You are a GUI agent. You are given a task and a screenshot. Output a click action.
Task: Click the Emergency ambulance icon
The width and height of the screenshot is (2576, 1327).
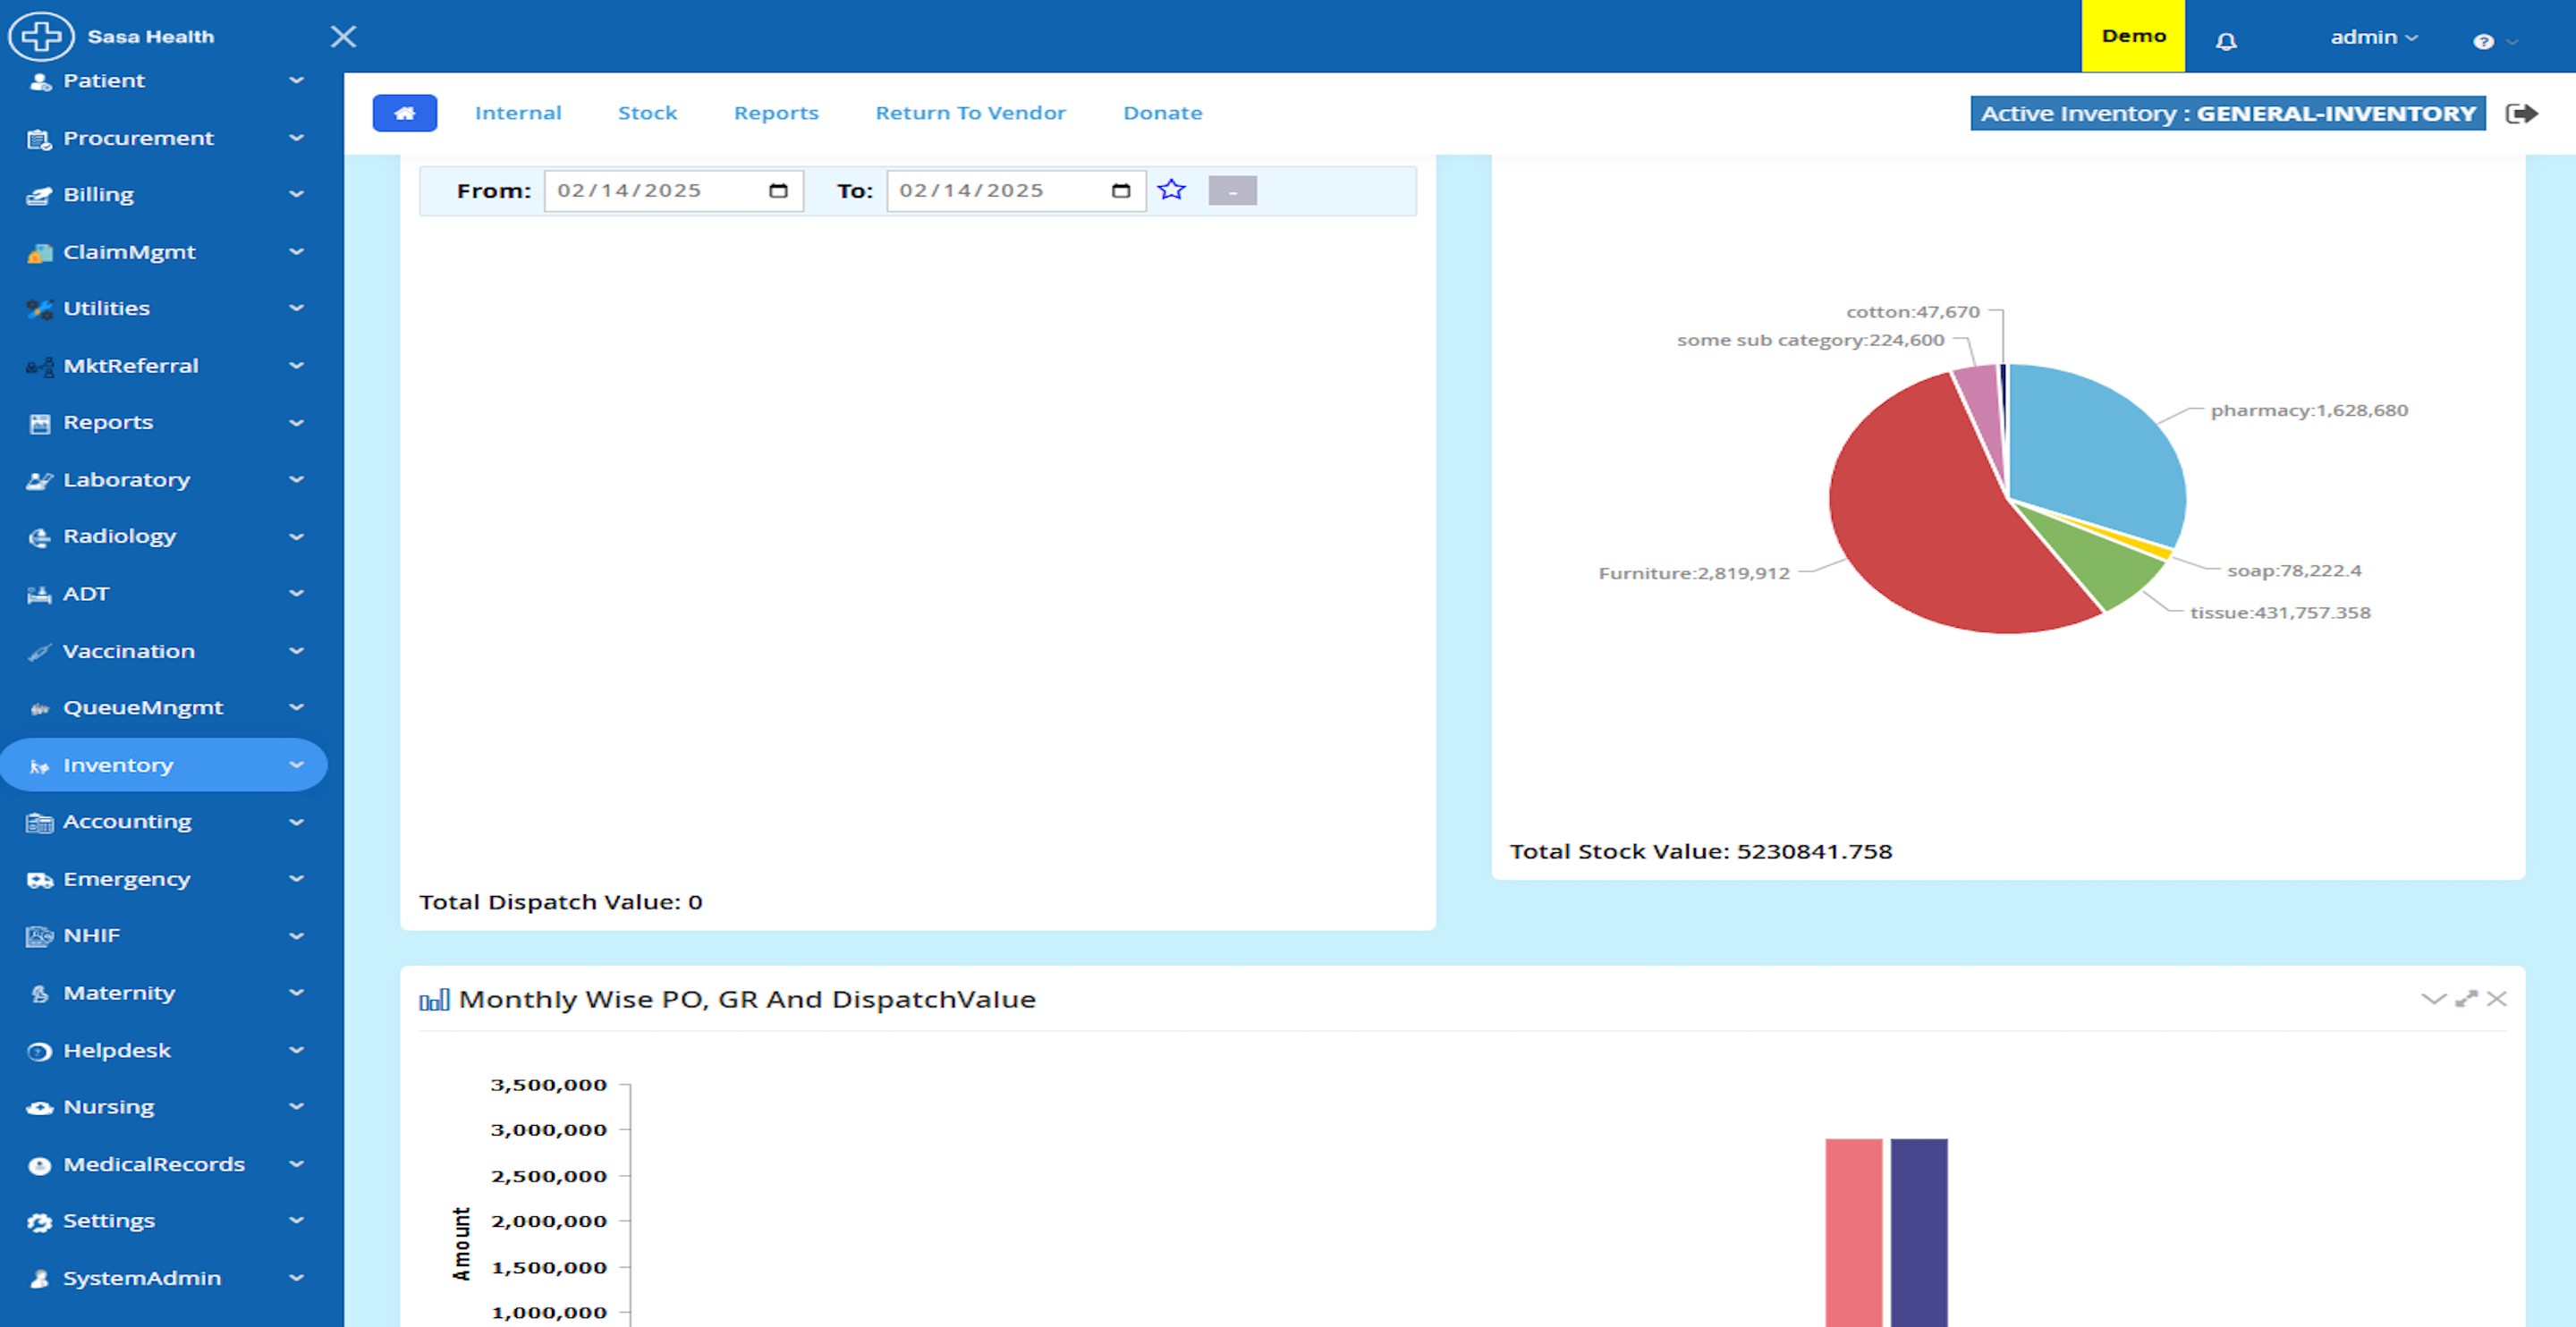coord(40,880)
